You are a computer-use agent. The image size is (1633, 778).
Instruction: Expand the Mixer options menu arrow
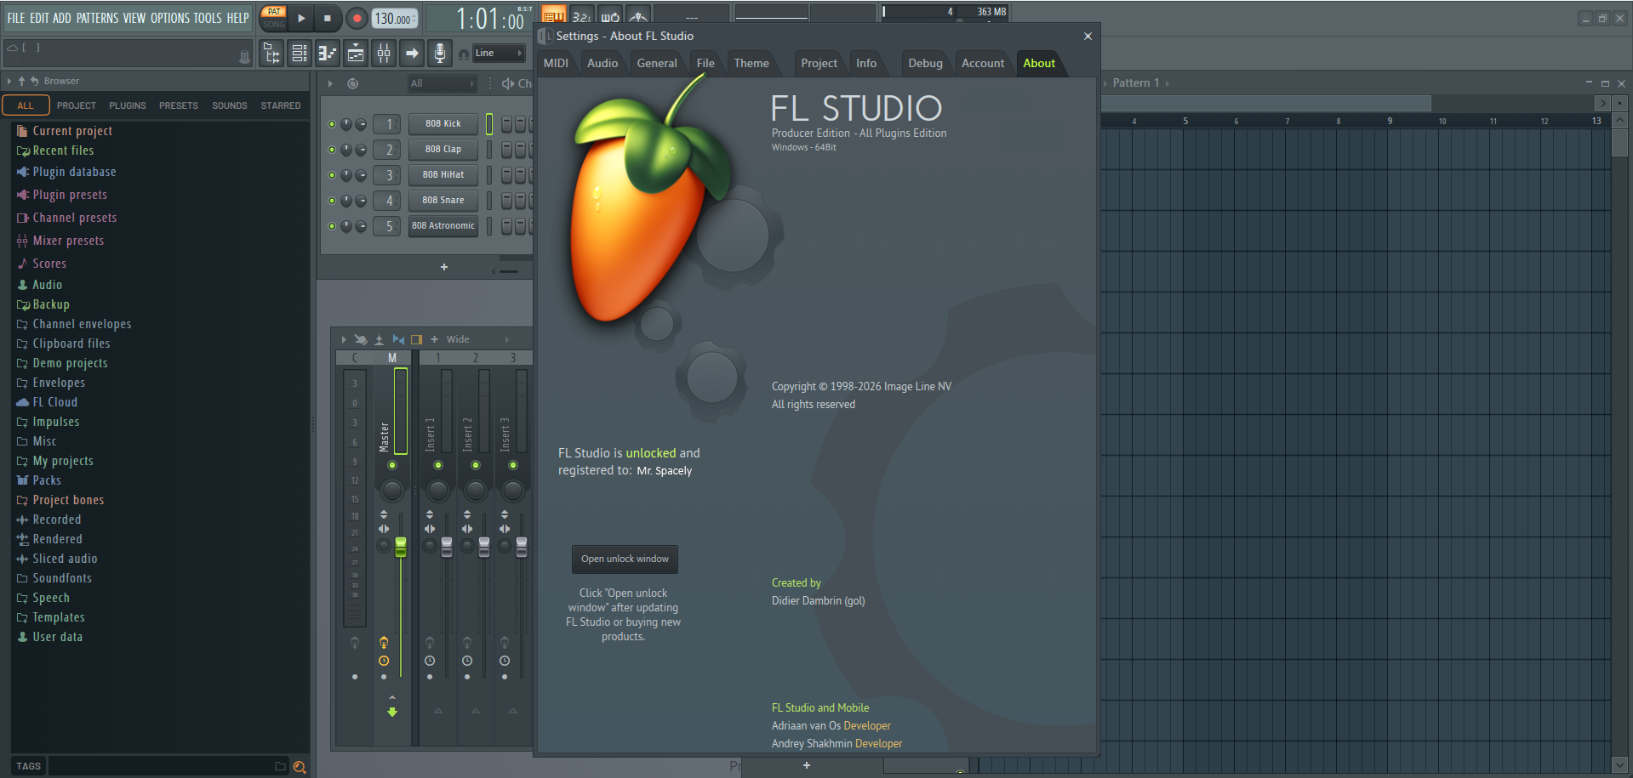click(344, 339)
